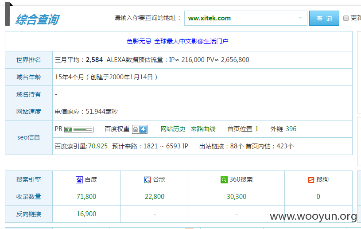Click the 百度索引量 value 70,925
Image resolution: width=361 pixels, height=229 pixels.
point(98,146)
